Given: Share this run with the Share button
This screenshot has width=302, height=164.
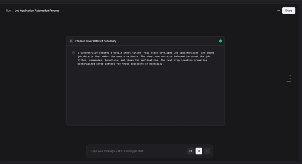Looking at the screenshot, I should pos(288,11).
